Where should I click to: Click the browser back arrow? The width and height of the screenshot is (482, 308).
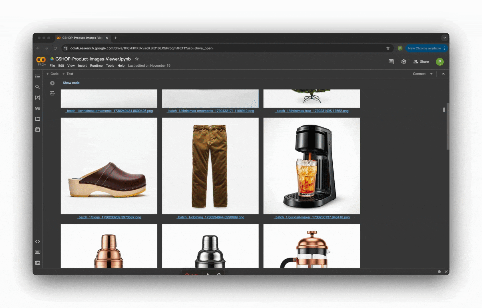[38, 48]
